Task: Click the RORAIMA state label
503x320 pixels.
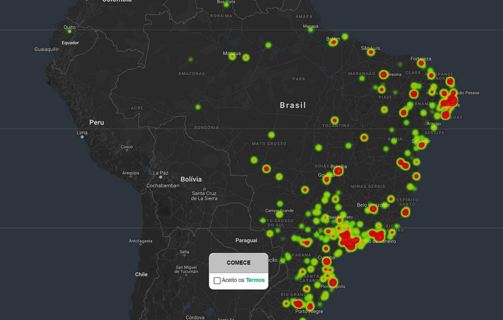Action: click(x=221, y=16)
